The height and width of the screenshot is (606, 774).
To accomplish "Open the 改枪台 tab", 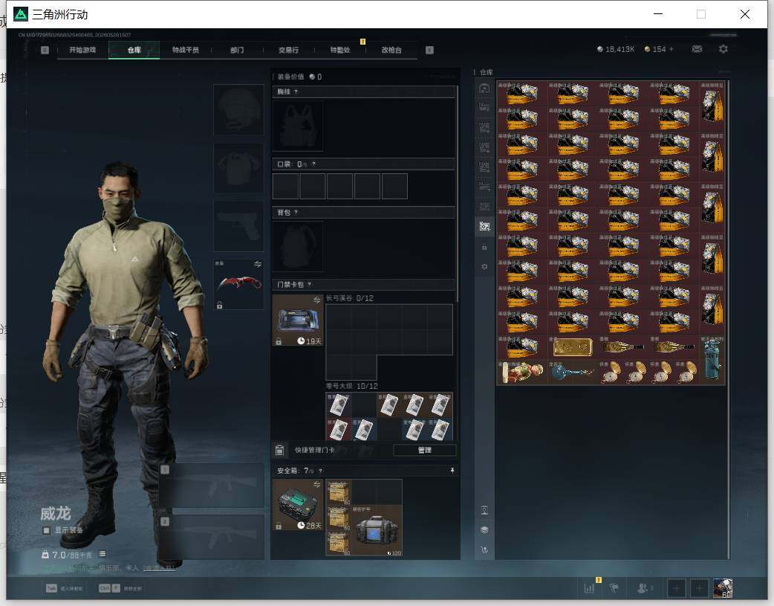I will coord(391,50).
